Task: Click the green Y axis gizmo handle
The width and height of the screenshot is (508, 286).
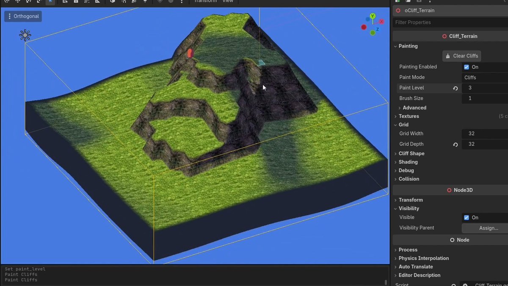Action: pos(373,16)
